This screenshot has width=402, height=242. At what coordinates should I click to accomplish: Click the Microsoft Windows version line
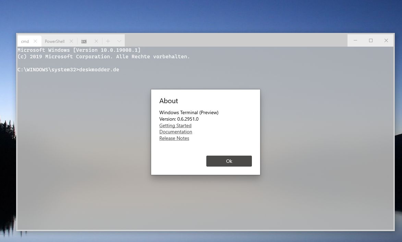pos(79,50)
